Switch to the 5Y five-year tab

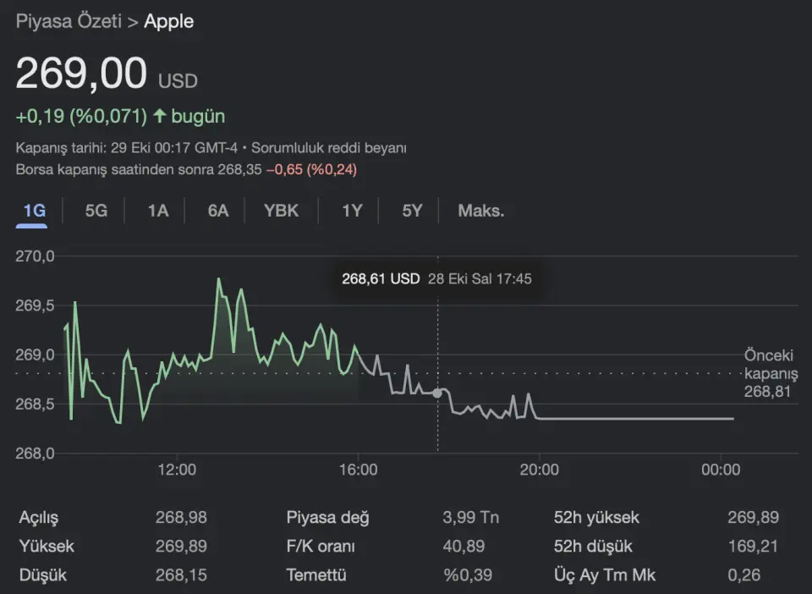[412, 211]
